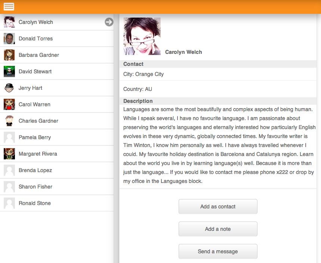
Task: Click the Add as contact button
Action: click(x=218, y=207)
